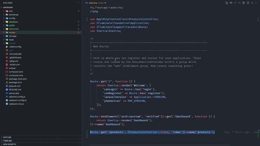Click the horizontal scrollbar under the editor
The height and width of the screenshot is (146, 260).
point(160,145)
